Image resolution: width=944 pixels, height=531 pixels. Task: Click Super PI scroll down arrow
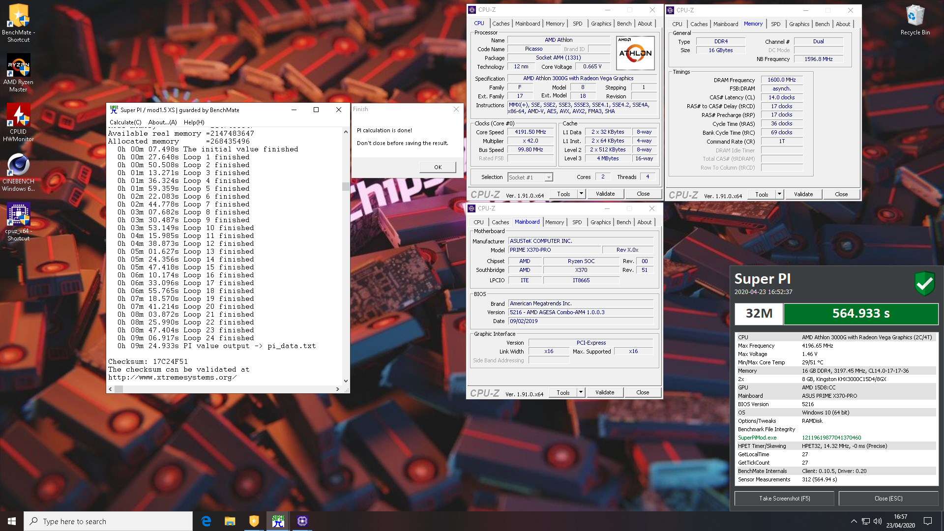click(346, 381)
